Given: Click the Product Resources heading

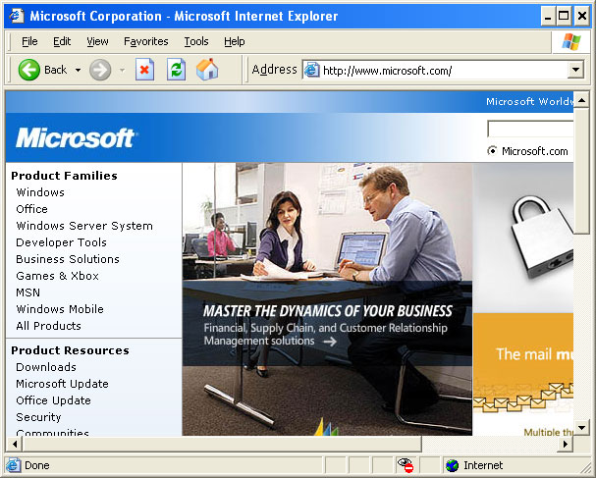Looking at the screenshot, I should coord(70,350).
